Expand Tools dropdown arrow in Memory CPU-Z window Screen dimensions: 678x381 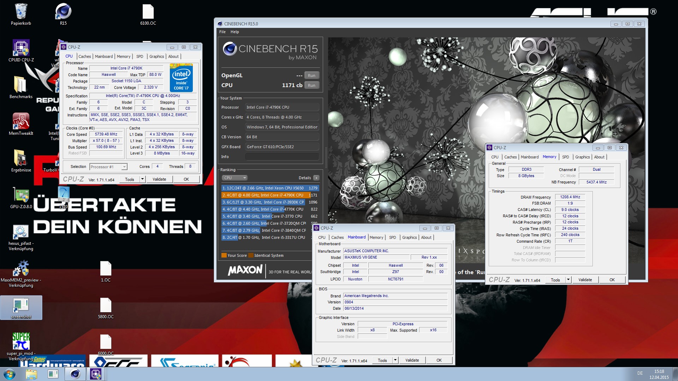coord(568,280)
